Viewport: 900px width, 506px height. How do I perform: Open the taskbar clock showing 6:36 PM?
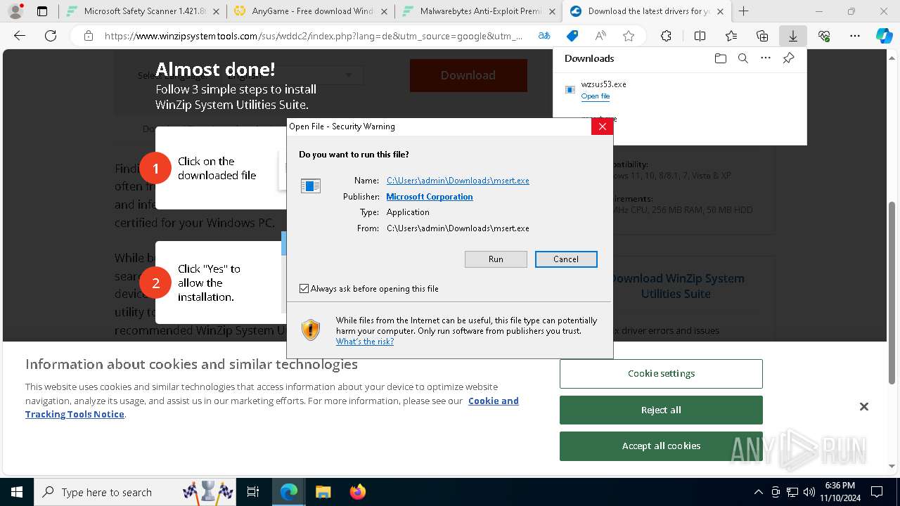pyautogui.click(x=840, y=492)
